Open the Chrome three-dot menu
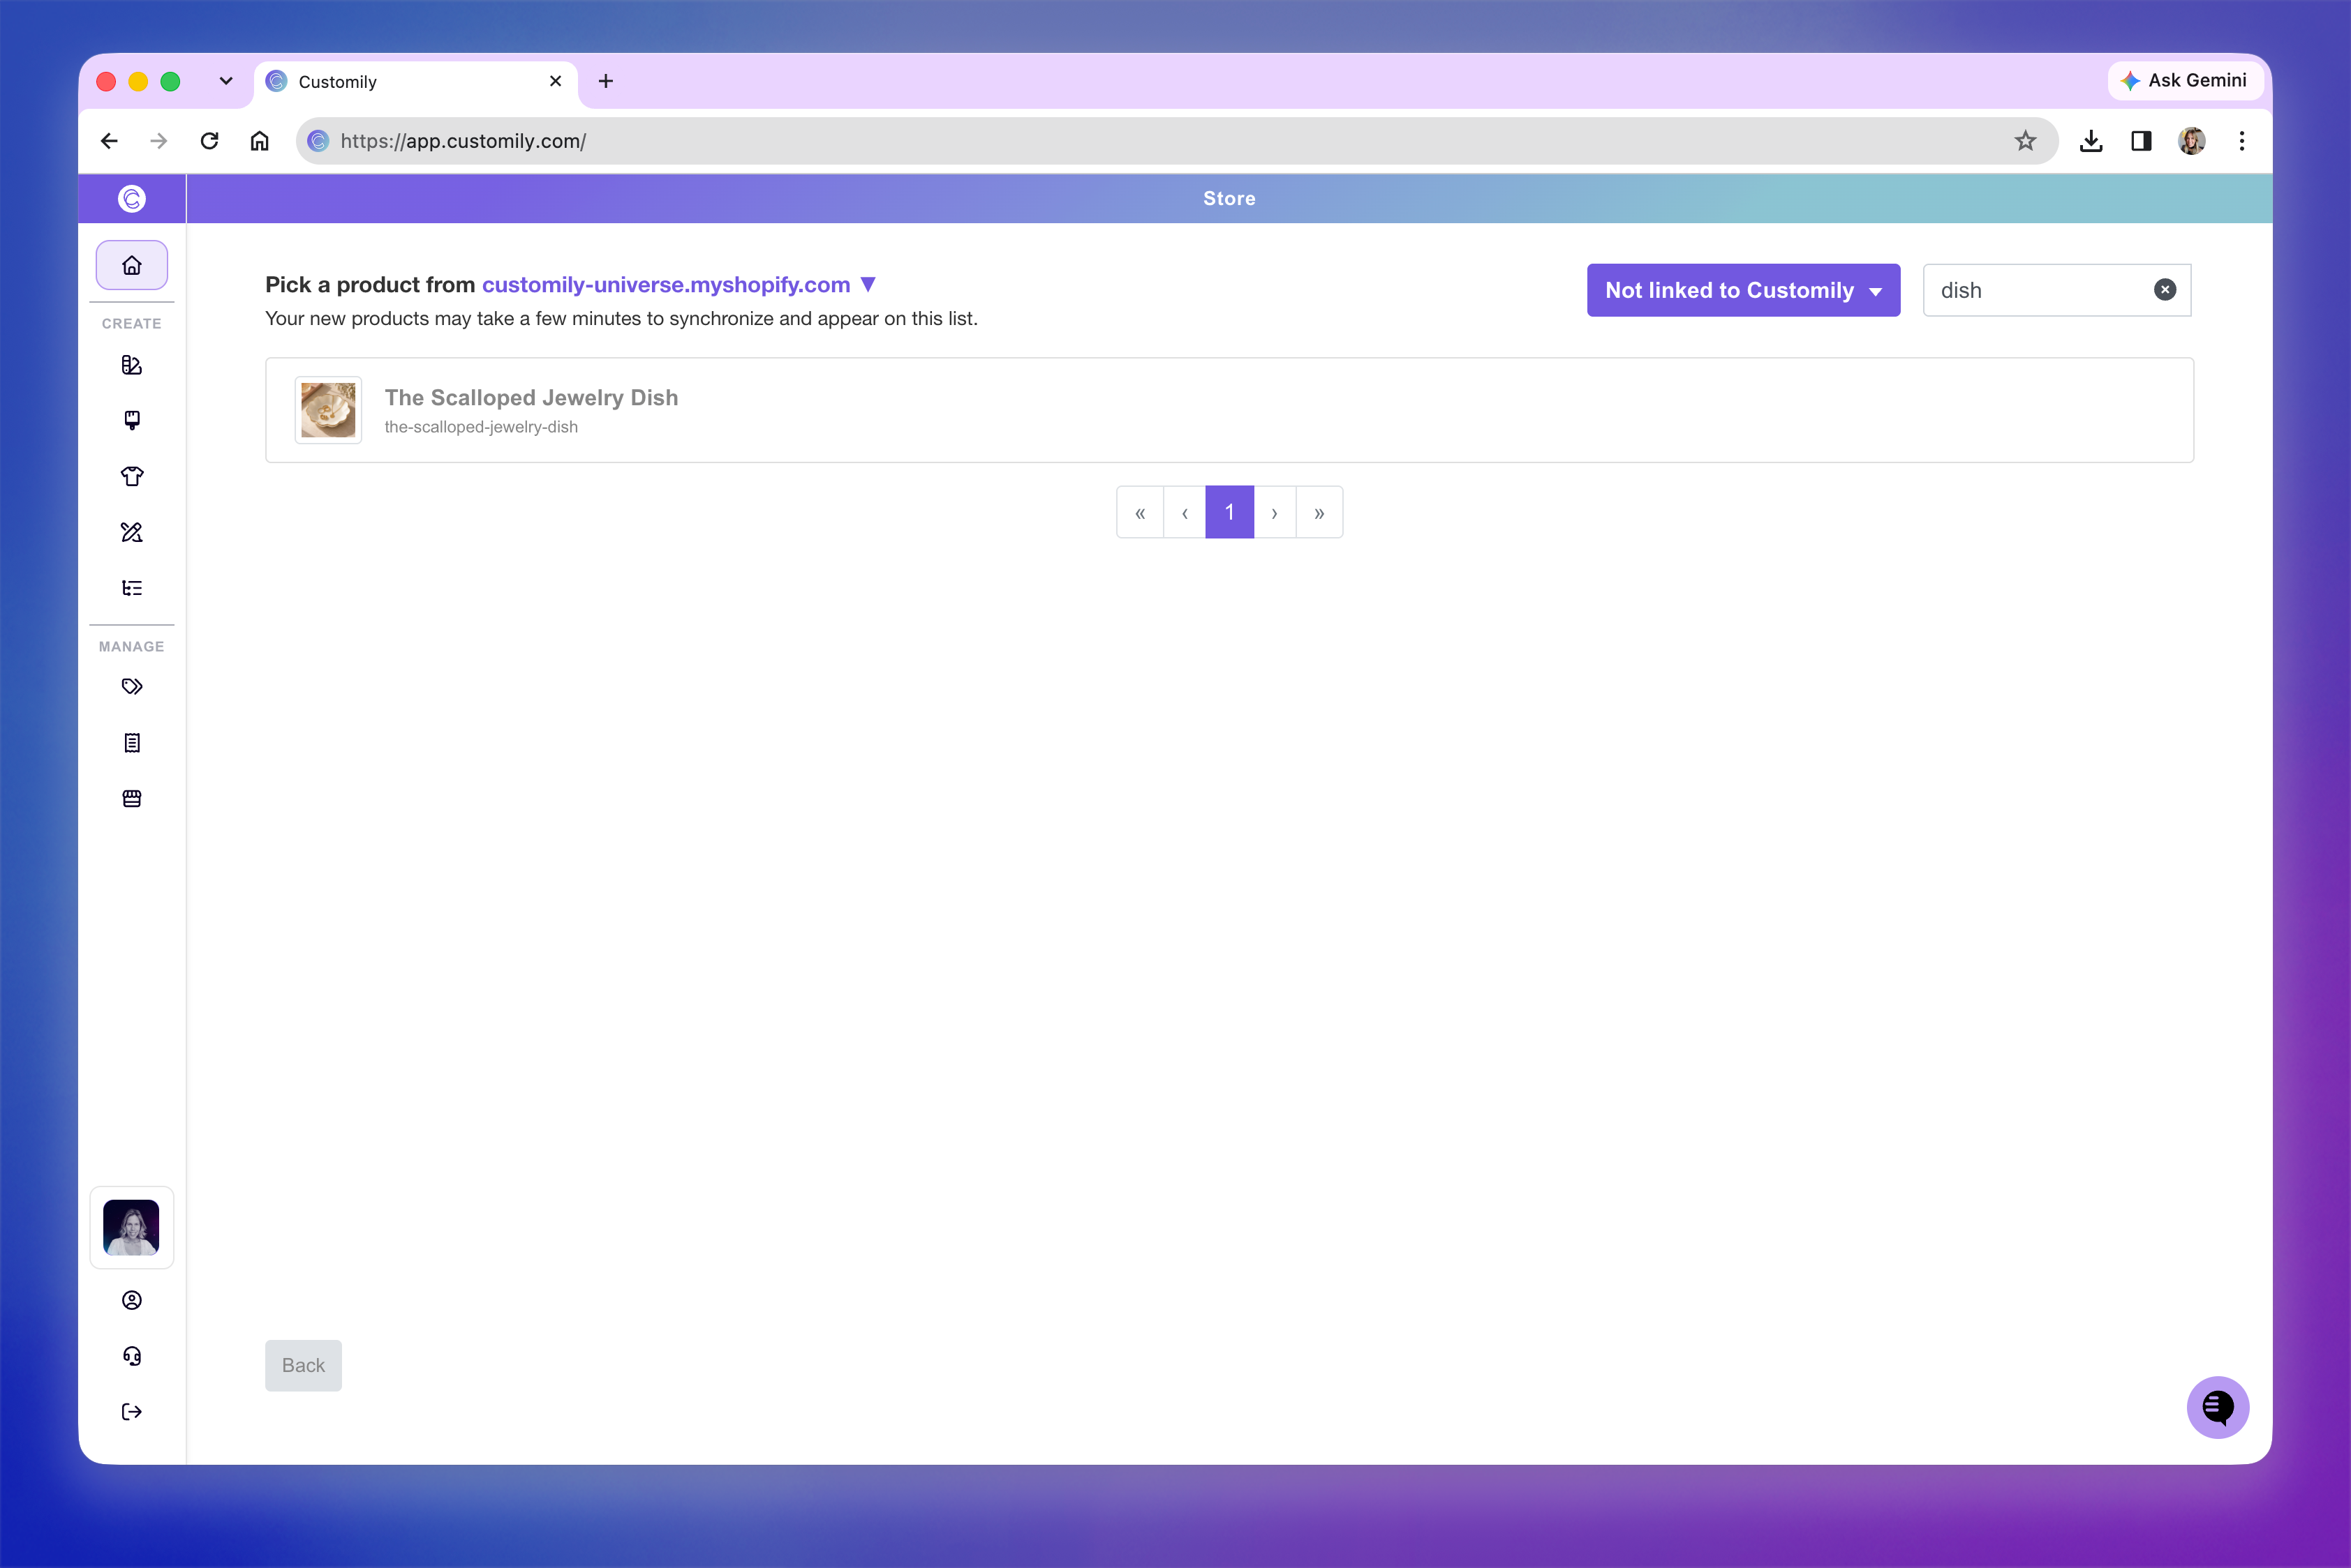The width and height of the screenshot is (2351, 1568). click(2242, 141)
